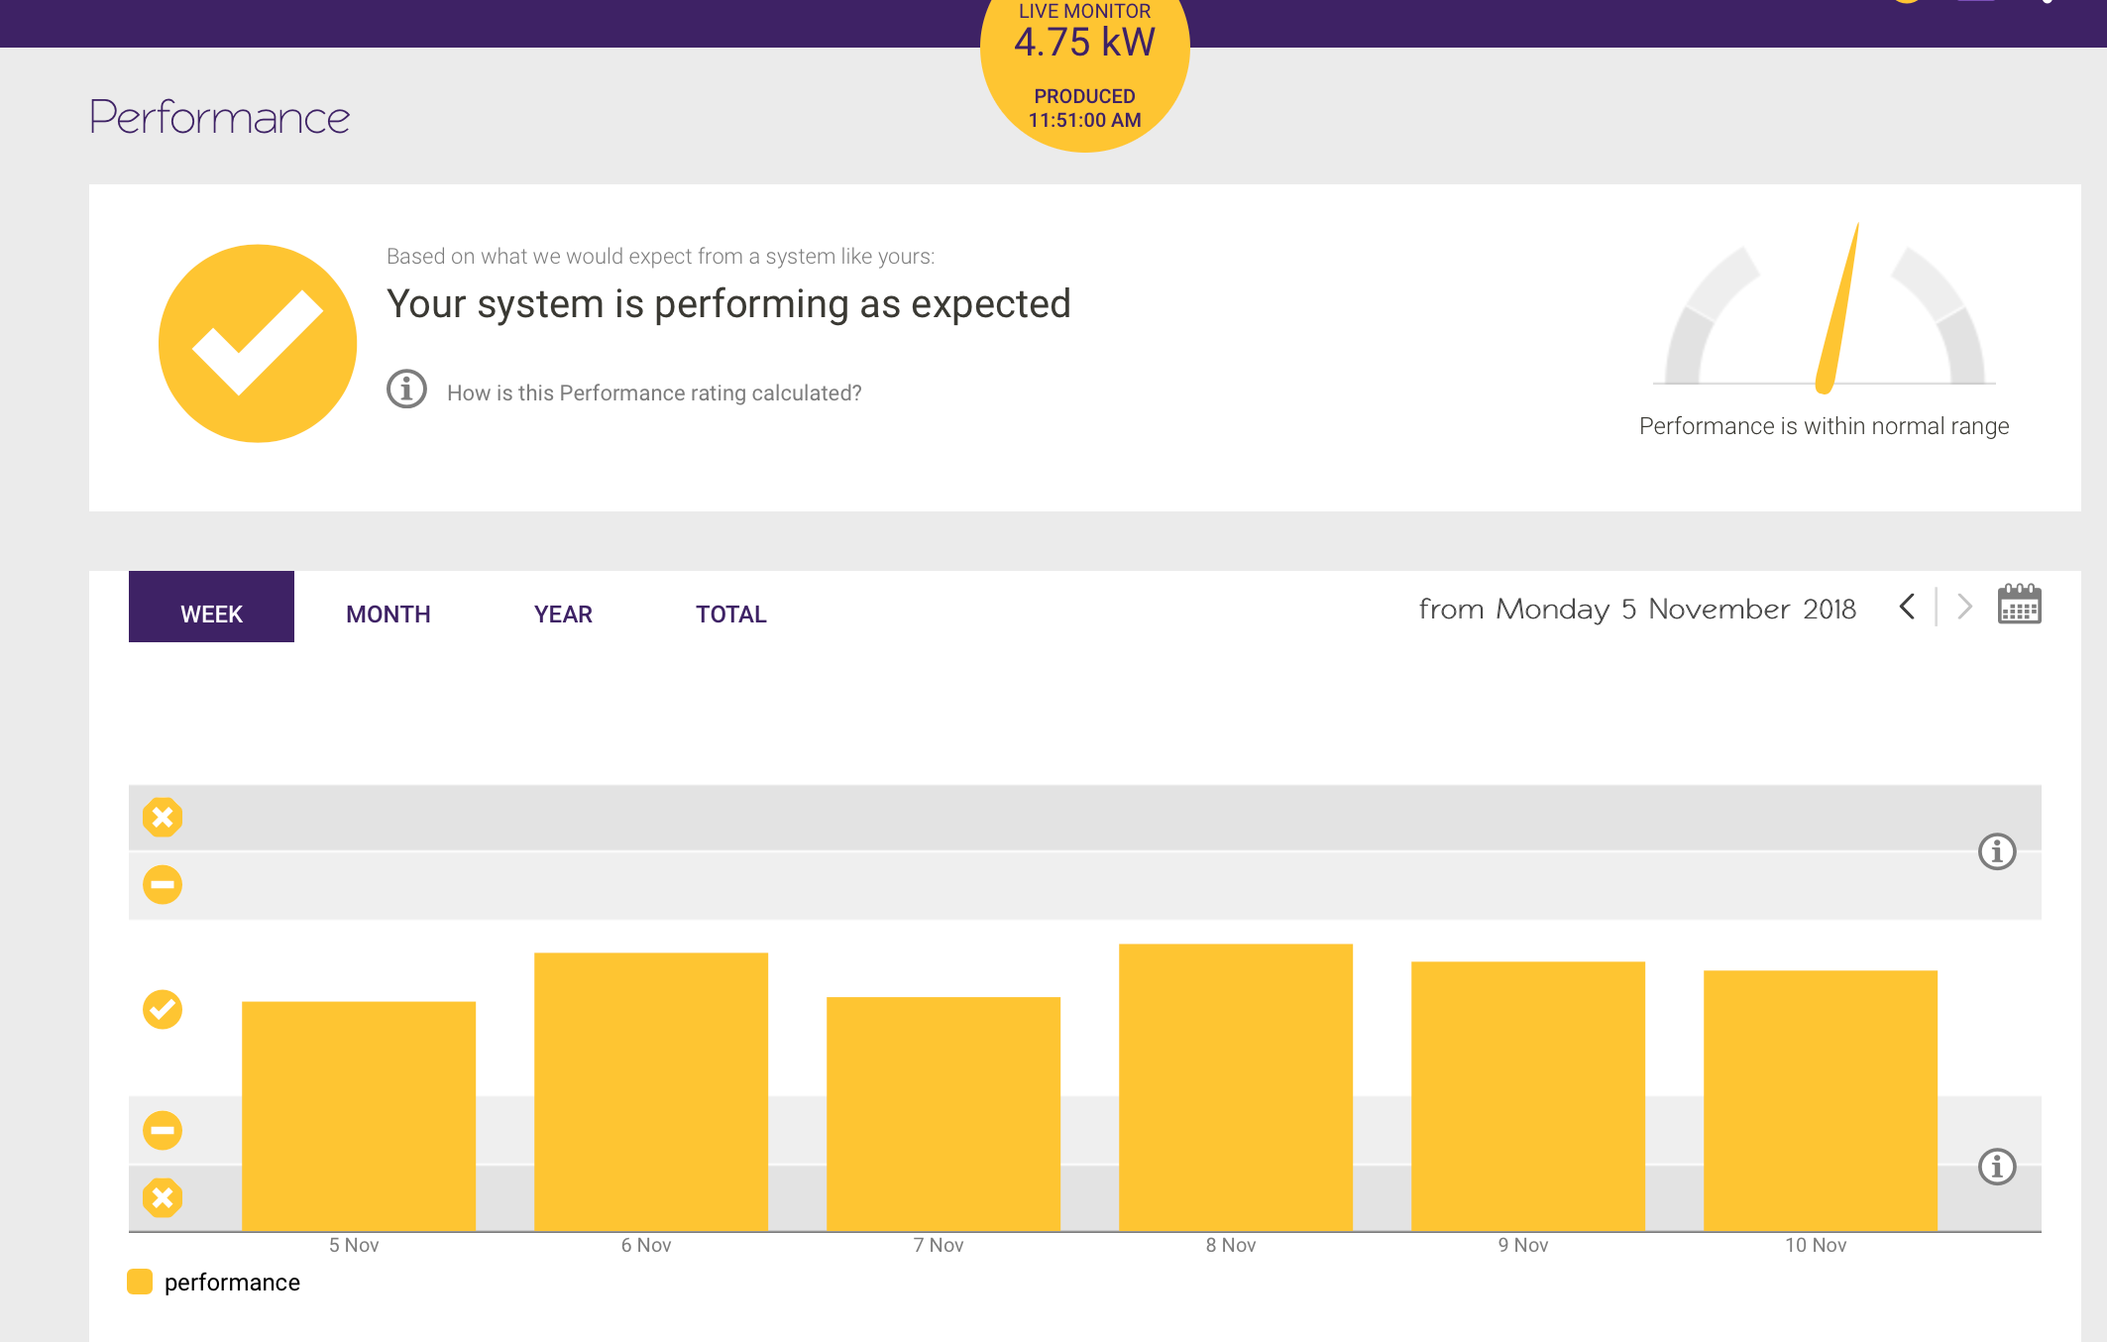Click the 8 Nov performance bar
Screen dimensions: 2107x1342
(1236, 1087)
